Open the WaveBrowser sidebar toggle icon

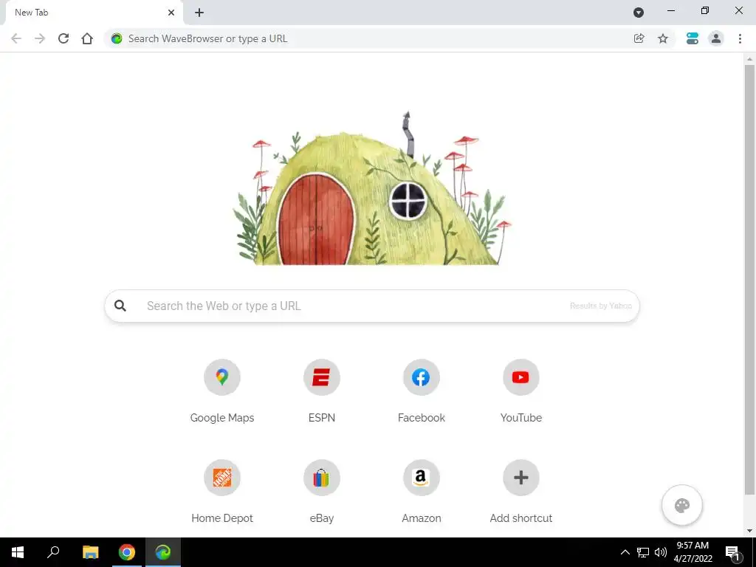693,38
